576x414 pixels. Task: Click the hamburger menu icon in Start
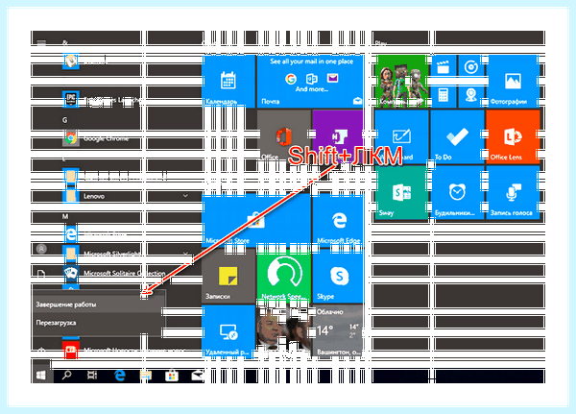point(41,43)
